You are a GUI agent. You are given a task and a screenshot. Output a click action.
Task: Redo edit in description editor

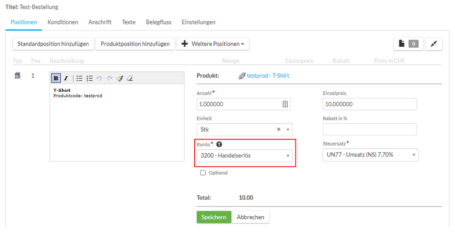[110, 78]
